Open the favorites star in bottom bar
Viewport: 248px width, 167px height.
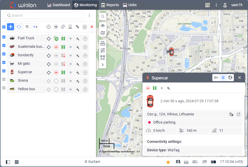click(168, 162)
